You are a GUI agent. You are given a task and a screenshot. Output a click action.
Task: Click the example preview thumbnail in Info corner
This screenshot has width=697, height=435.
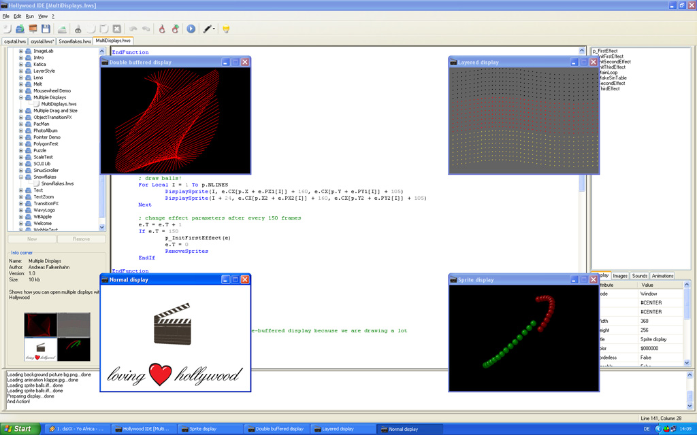click(57, 336)
